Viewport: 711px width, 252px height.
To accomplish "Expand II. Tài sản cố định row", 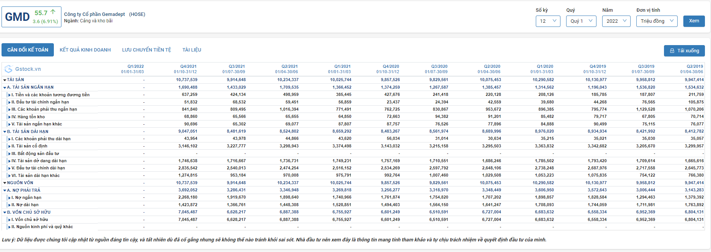I will [9, 146].
